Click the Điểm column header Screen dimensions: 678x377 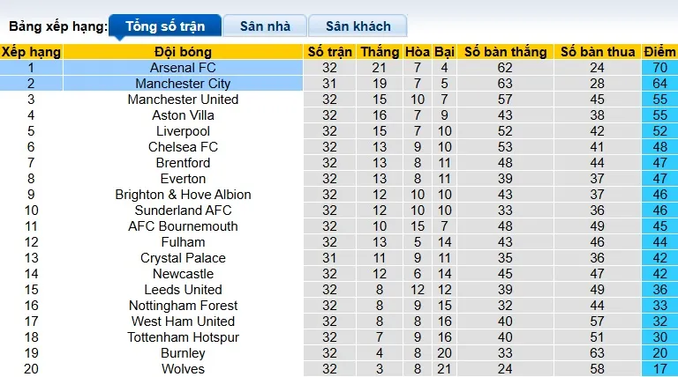point(659,52)
